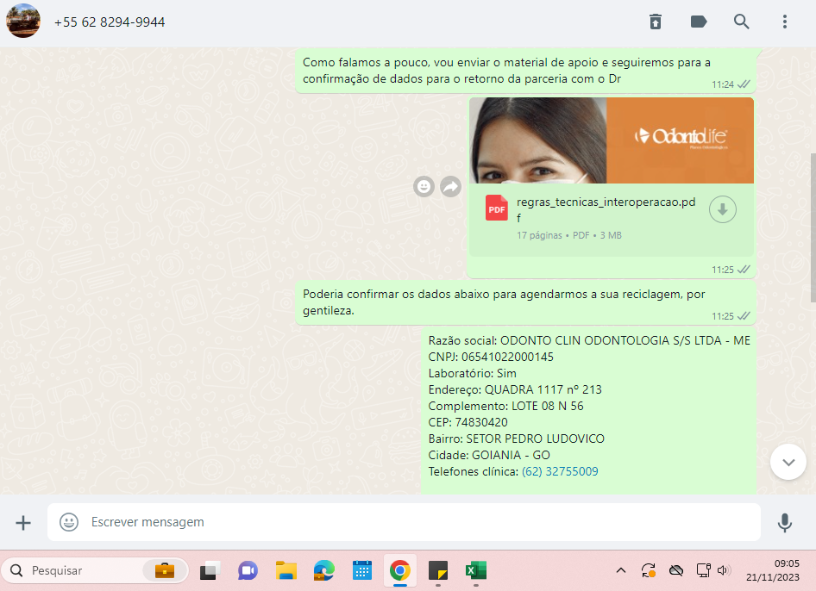This screenshot has height=591, width=816.
Task: Record a voice message with microphone
Action: 784,522
